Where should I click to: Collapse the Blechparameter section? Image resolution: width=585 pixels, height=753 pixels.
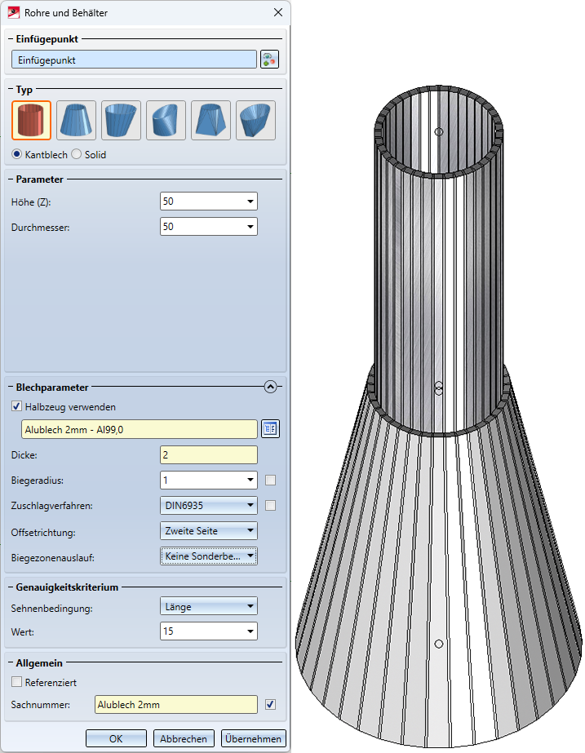[x=270, y=387]
